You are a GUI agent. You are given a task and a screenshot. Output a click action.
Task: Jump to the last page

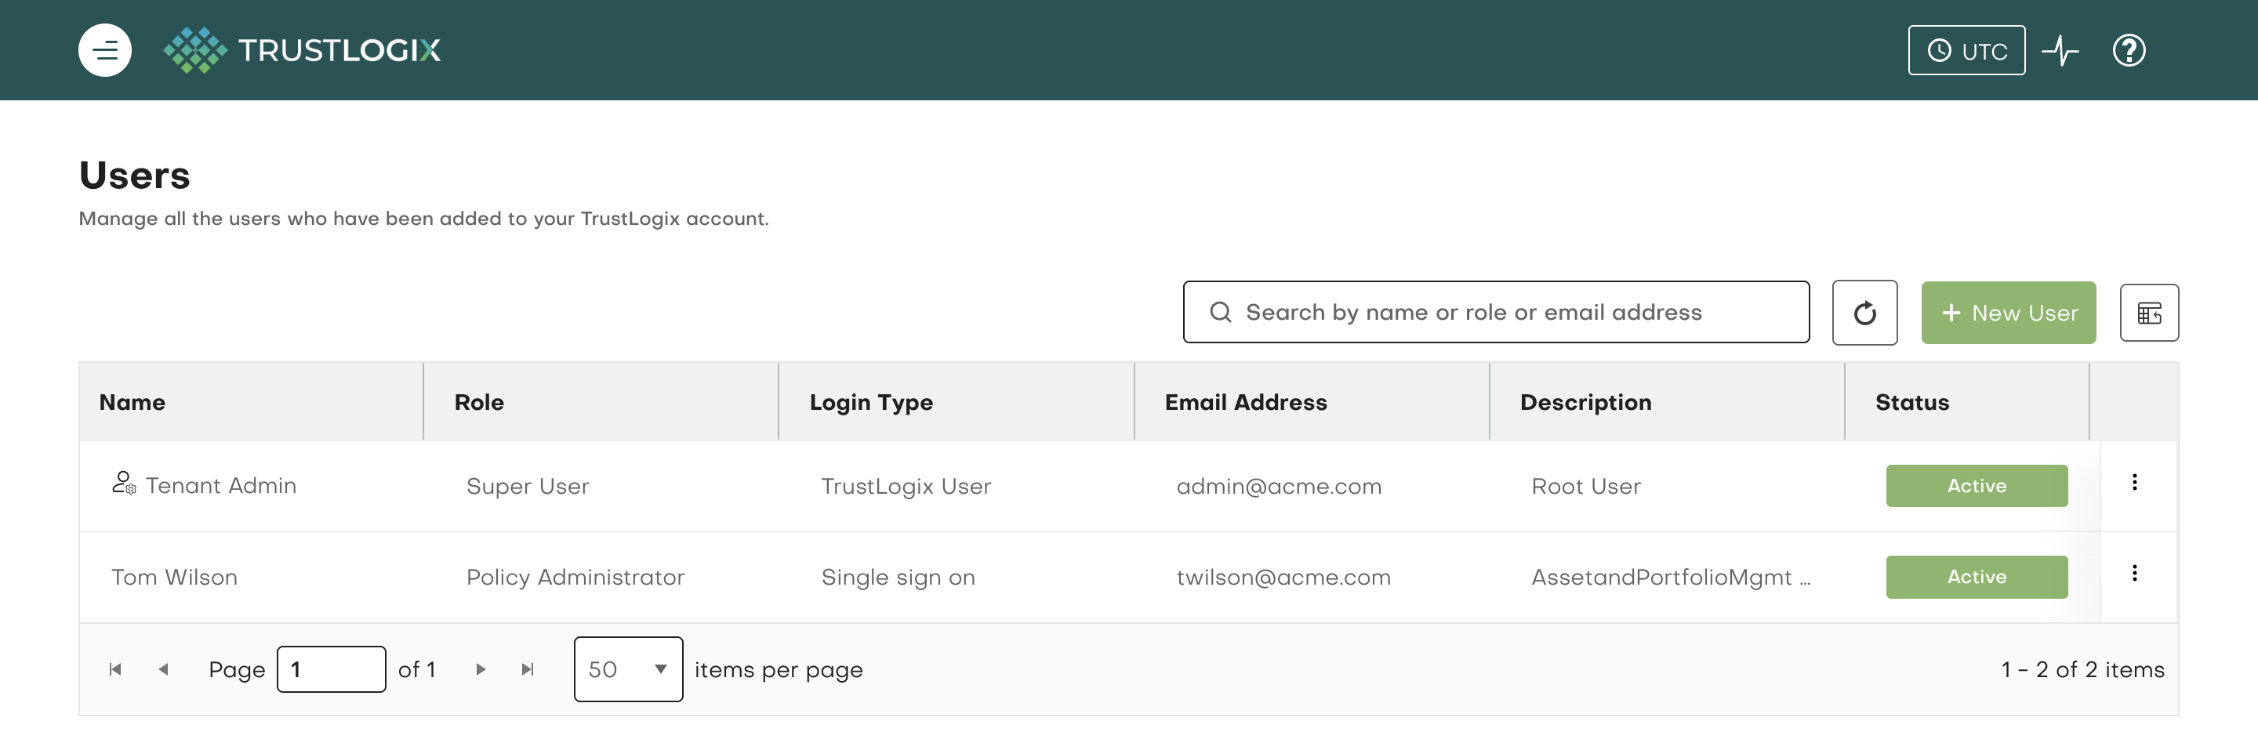coord(528,669)
